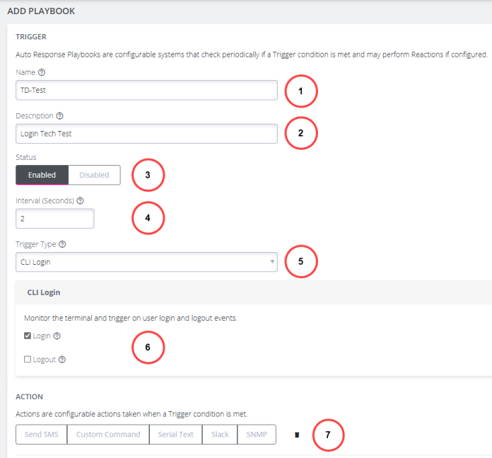Set playbook status to Disabled

(x=94, y=175)
